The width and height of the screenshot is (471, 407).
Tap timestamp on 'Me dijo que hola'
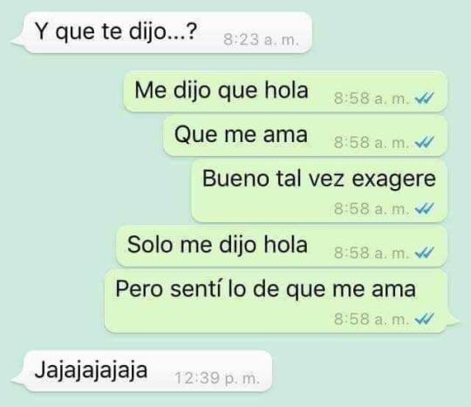click(x=372, y=98)
